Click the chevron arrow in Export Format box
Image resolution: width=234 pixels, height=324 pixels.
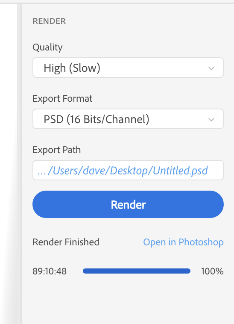click(x=211, y=119)
